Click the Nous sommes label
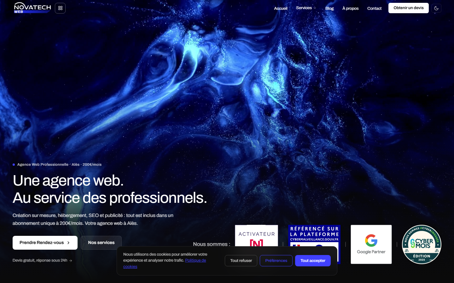The width and height of the screenshot is (454, 283). [212, 244]
